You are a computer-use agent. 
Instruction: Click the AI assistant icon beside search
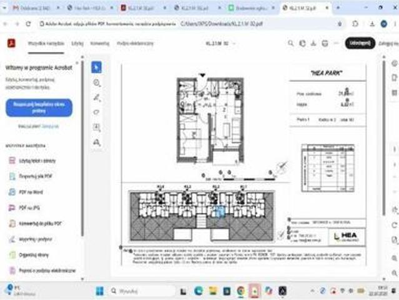pyautogui.click(x=302, y=43)
